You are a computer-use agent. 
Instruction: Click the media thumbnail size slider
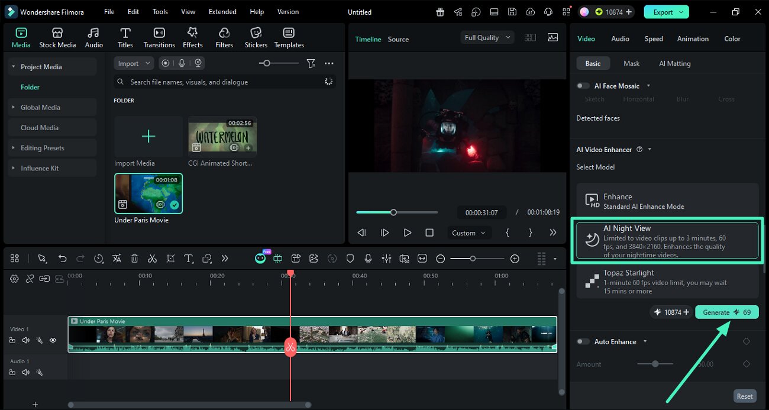pyautogui.click(x=279, y=63)
